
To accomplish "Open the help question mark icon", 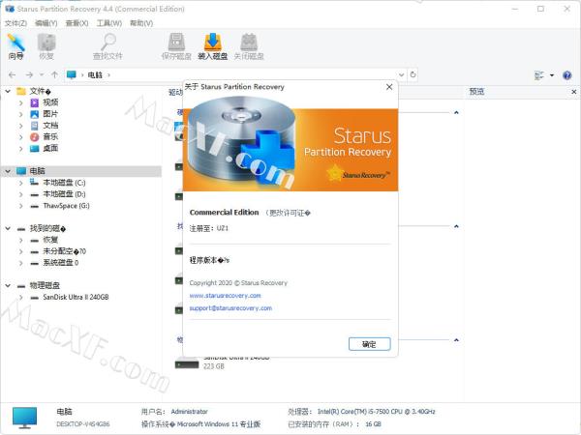I will click(566, 75).
